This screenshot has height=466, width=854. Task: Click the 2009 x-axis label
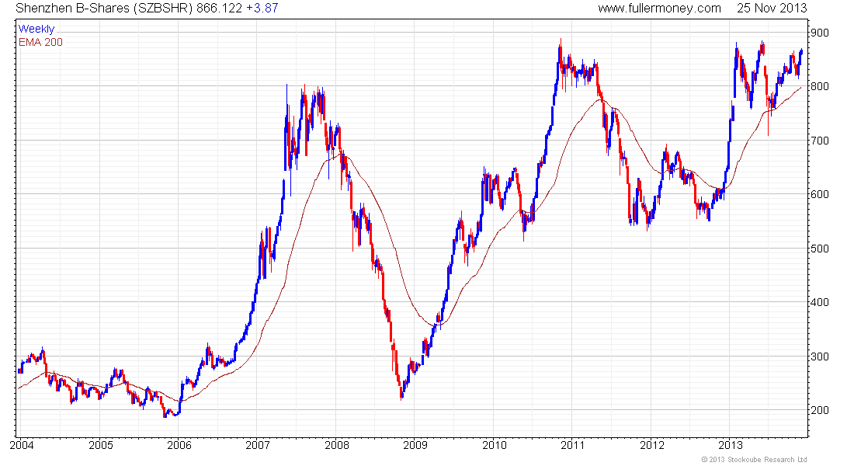[x=415, y=445]
